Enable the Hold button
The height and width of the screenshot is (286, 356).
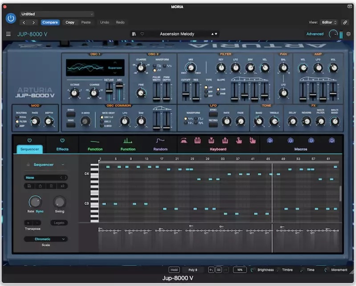point(174,270)
